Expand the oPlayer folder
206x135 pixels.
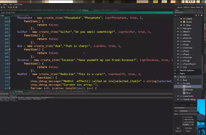tap(178, 54)
